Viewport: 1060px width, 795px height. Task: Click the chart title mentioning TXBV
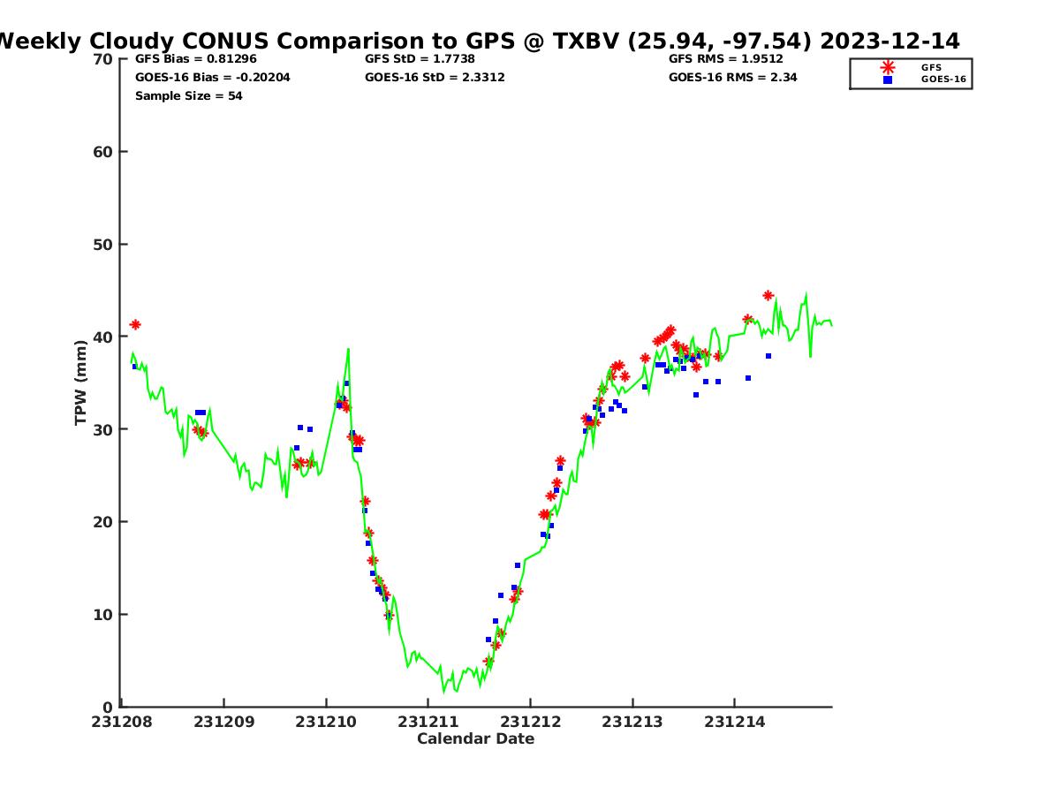[x=477, y=42]
